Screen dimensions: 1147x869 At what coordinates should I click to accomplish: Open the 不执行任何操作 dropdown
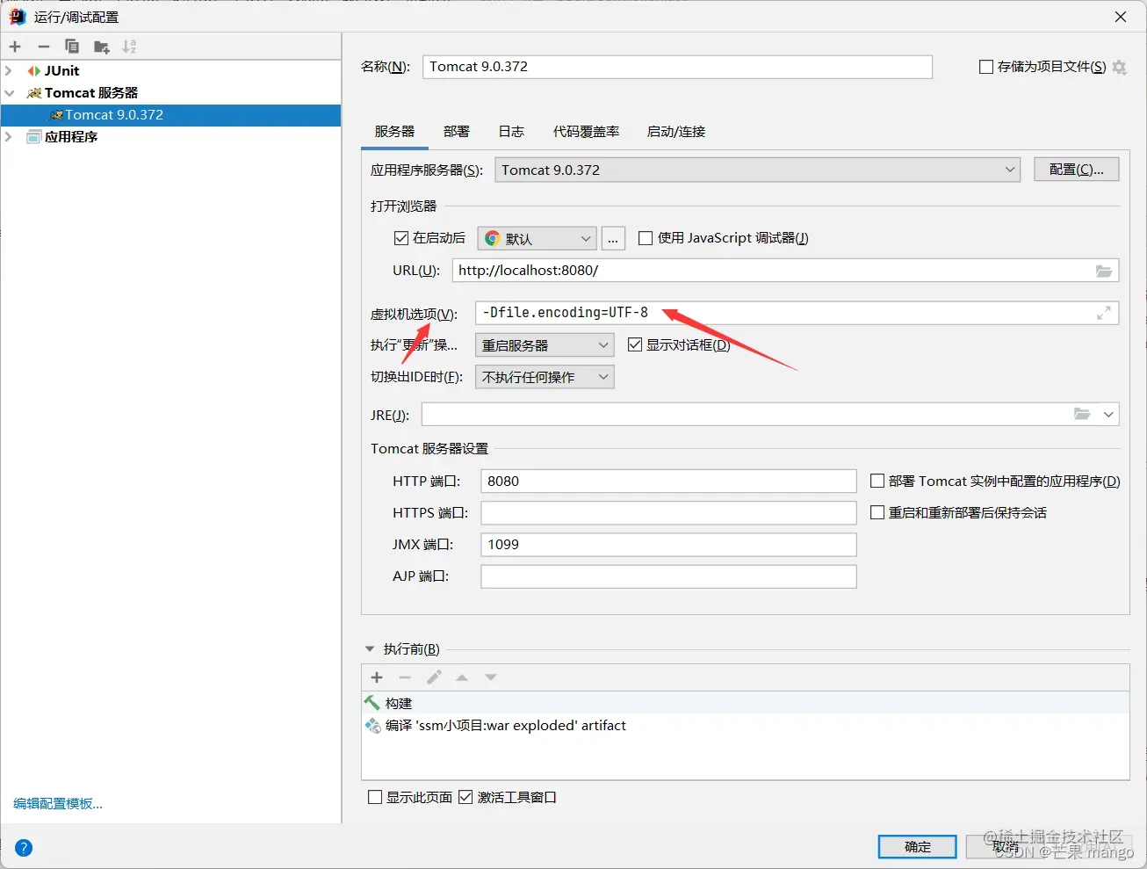pos(545,377)
